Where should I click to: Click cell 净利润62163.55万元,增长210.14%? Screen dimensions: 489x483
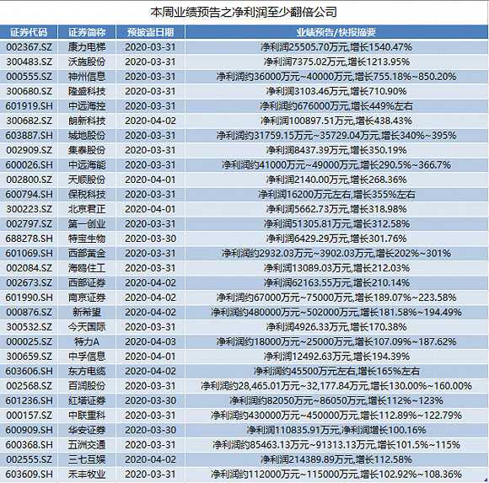(336, 283)
